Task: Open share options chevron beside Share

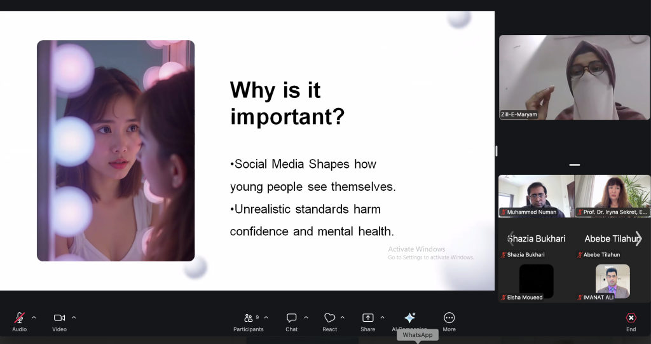Action: tap(382, 317)
